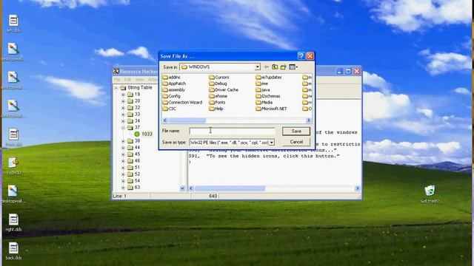The height and width of the screenshot is (266, 474).
Task: Open the ehome folder
Action: pyautogui.click(x=218, y=96)
